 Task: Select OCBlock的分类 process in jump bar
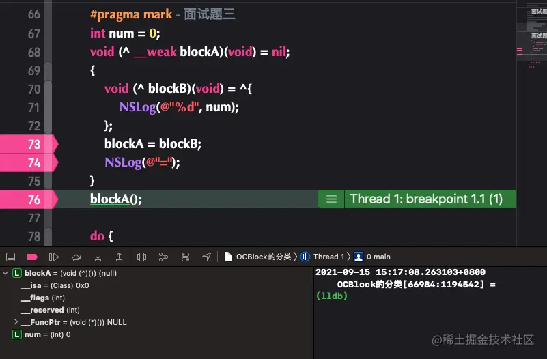click(x=264, y=257)
